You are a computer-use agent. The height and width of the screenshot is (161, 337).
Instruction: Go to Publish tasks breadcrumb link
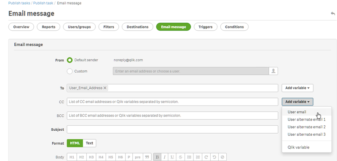click(x=19, y=3)
